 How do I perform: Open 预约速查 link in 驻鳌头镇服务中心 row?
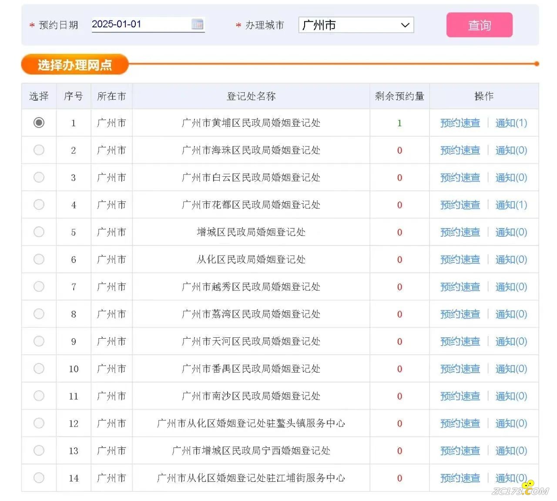460,424
